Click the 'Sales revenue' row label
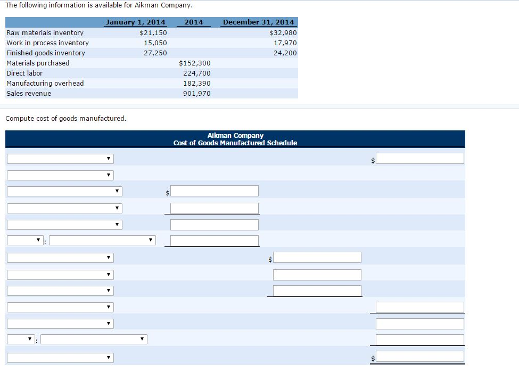This screenshot has width=519, height=372. point(29,93)
